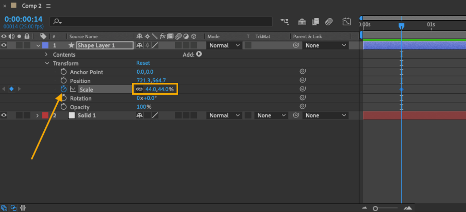The image size is (466, 212).
Task: Enable Frame Blending for the composition
Action: [315, 22]
